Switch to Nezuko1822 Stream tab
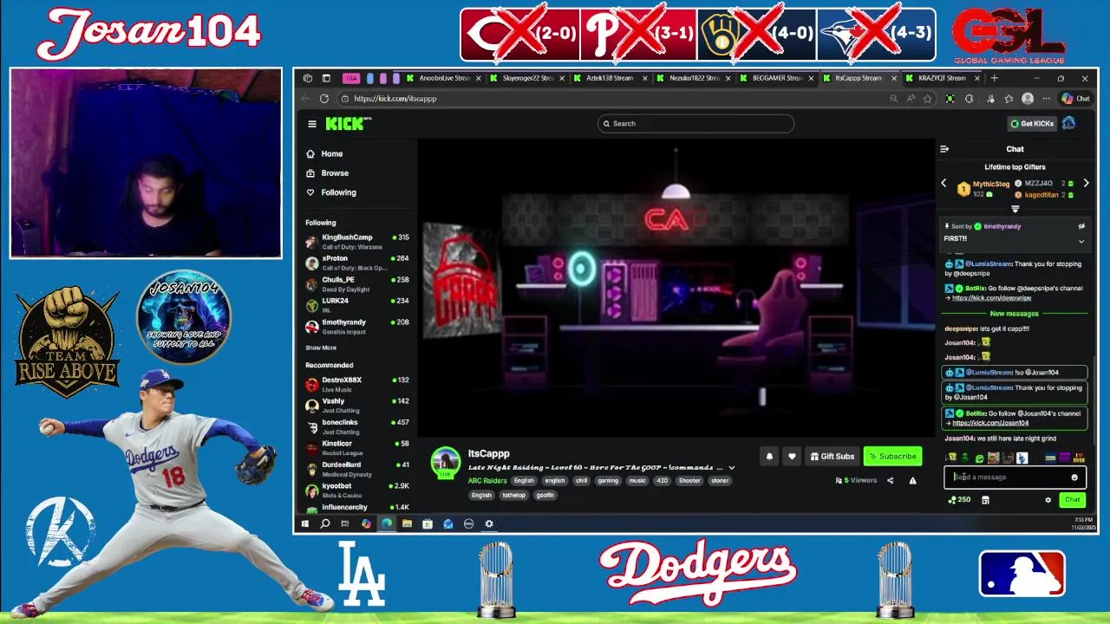1110x624 pixels. coord(692,78)
